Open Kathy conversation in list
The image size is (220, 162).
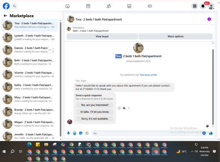coord(29,87)
